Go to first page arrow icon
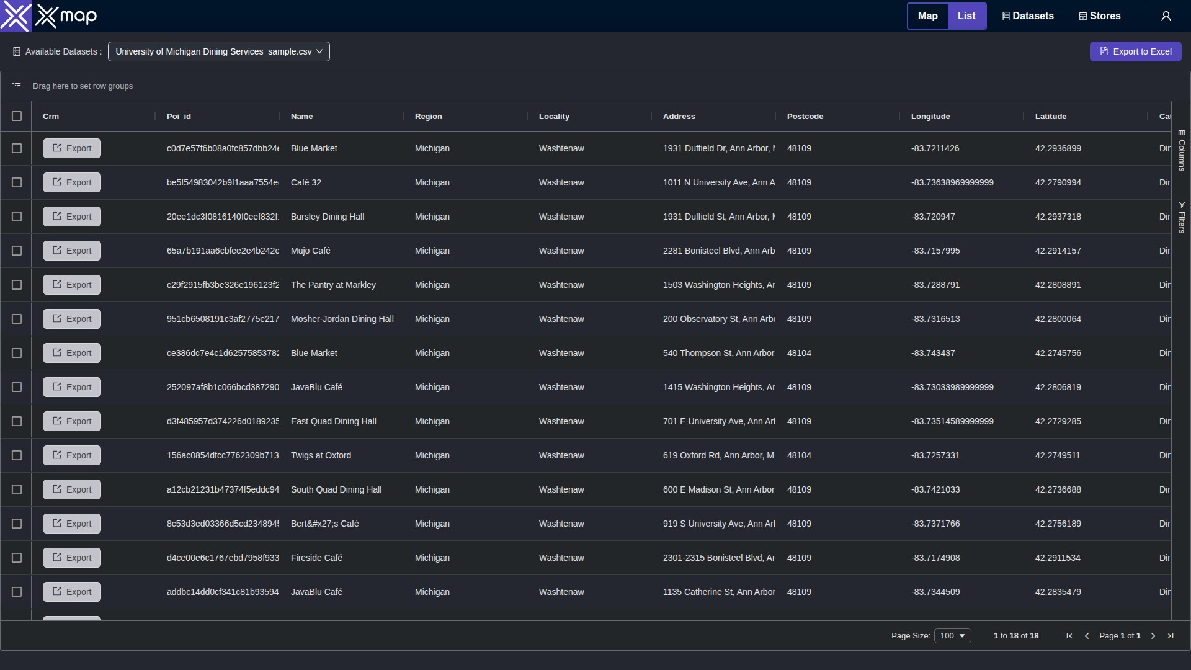The height and width of the screenshot is (670, 1191). tap(1069, 636)
